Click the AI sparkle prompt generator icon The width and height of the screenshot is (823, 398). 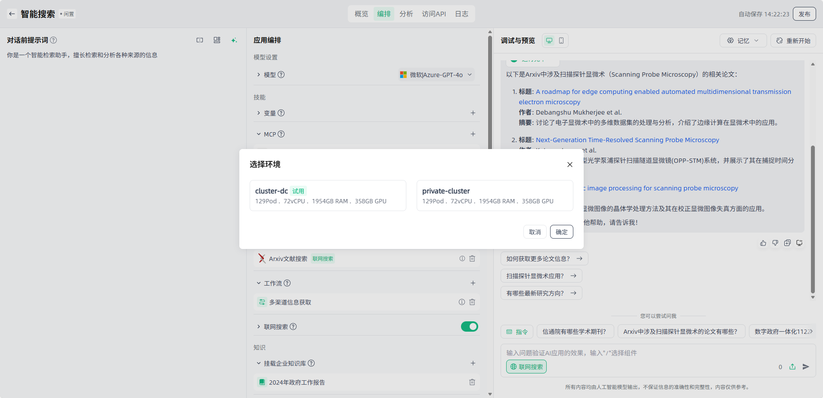[234, 40]
